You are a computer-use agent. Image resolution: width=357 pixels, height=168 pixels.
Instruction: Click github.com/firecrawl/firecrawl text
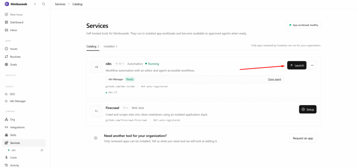tap(126, 120)
